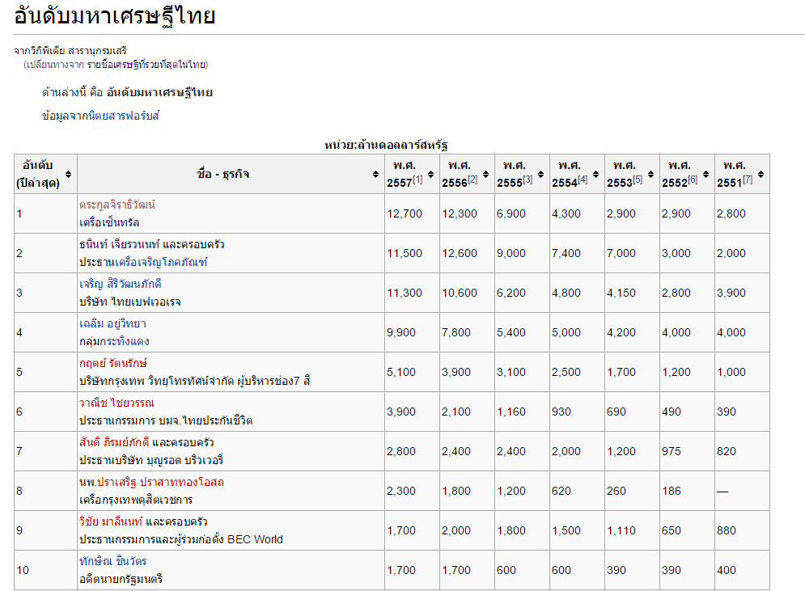Sort by พ.ศ. 2555 column arrows

click(540, 175)
